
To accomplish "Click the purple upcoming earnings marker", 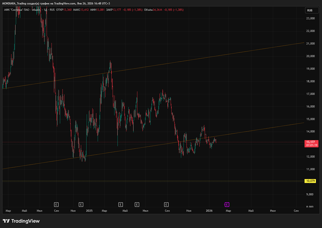I will coord(226,204).
